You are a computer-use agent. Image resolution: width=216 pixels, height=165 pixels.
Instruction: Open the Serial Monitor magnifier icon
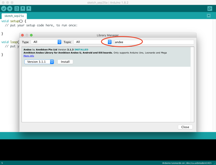pos(210,9)
